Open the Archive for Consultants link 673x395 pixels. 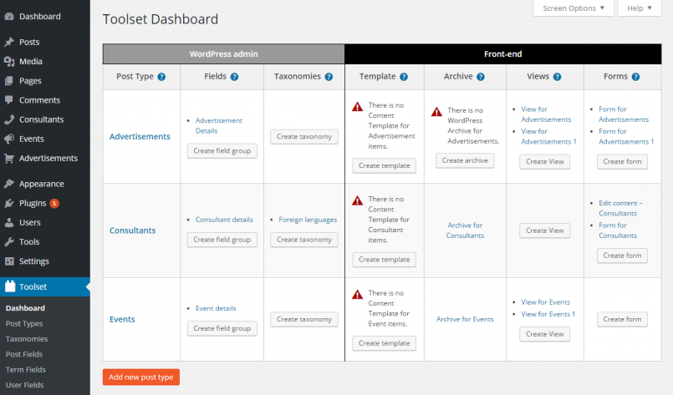(465, 230)
